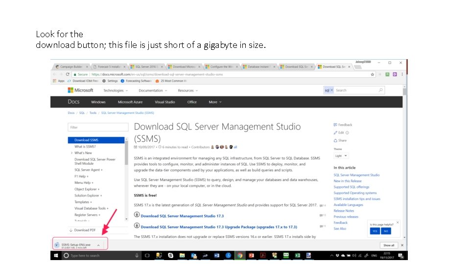This screenshot has width=470, height=264.
Task: Click the Download PDF link
Action: [82, 230]
